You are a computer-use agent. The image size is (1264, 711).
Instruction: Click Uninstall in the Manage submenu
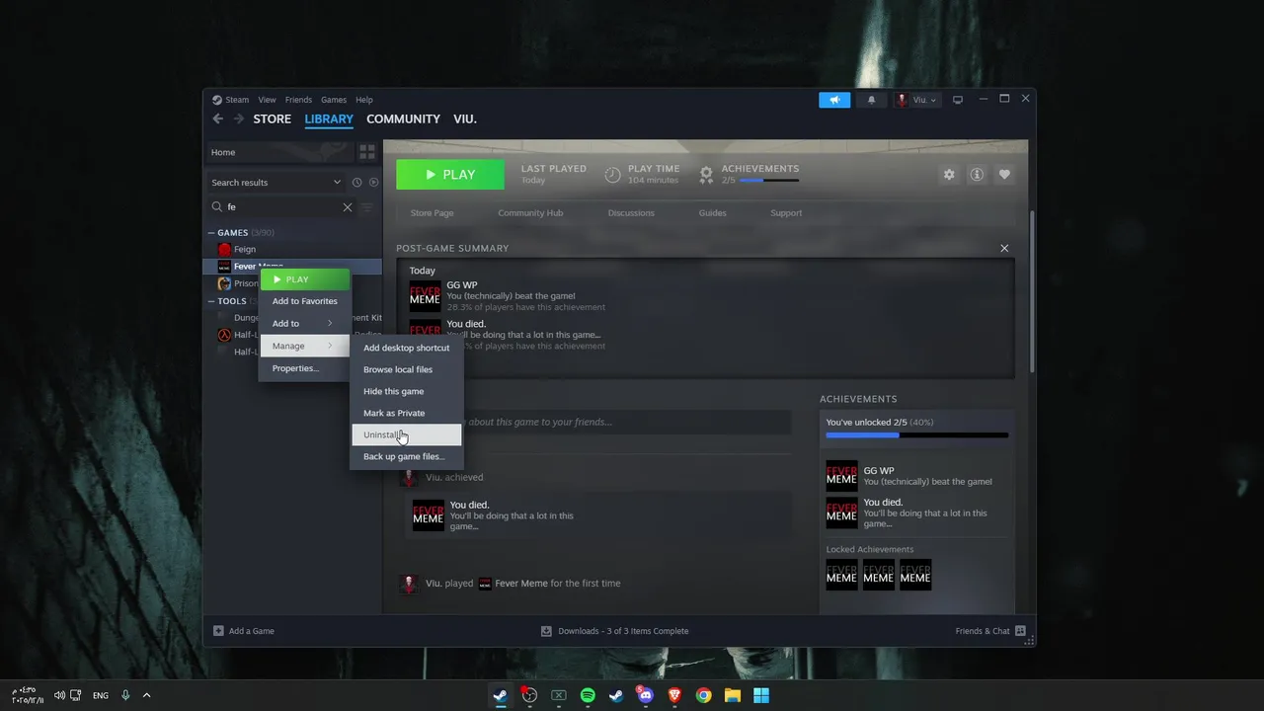click(x=406, y=434)
